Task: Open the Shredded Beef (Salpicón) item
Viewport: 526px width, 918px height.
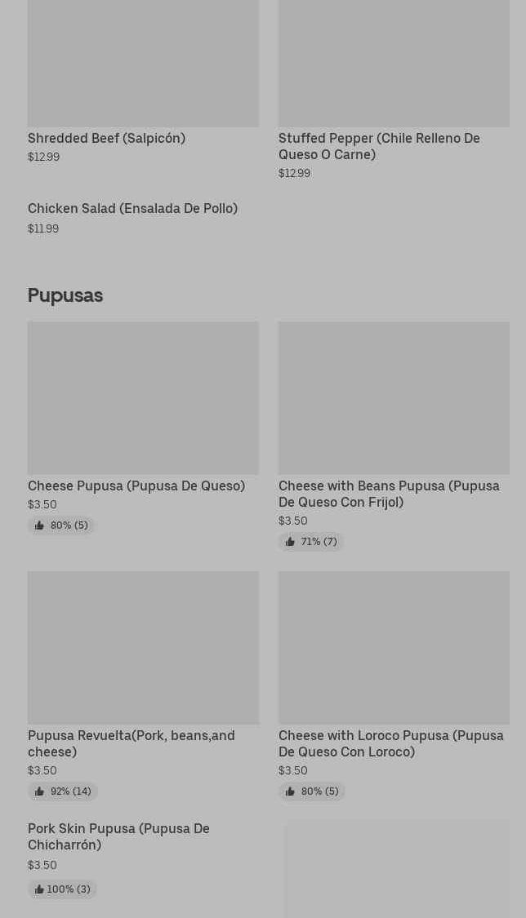Action: tap(106, 139)
